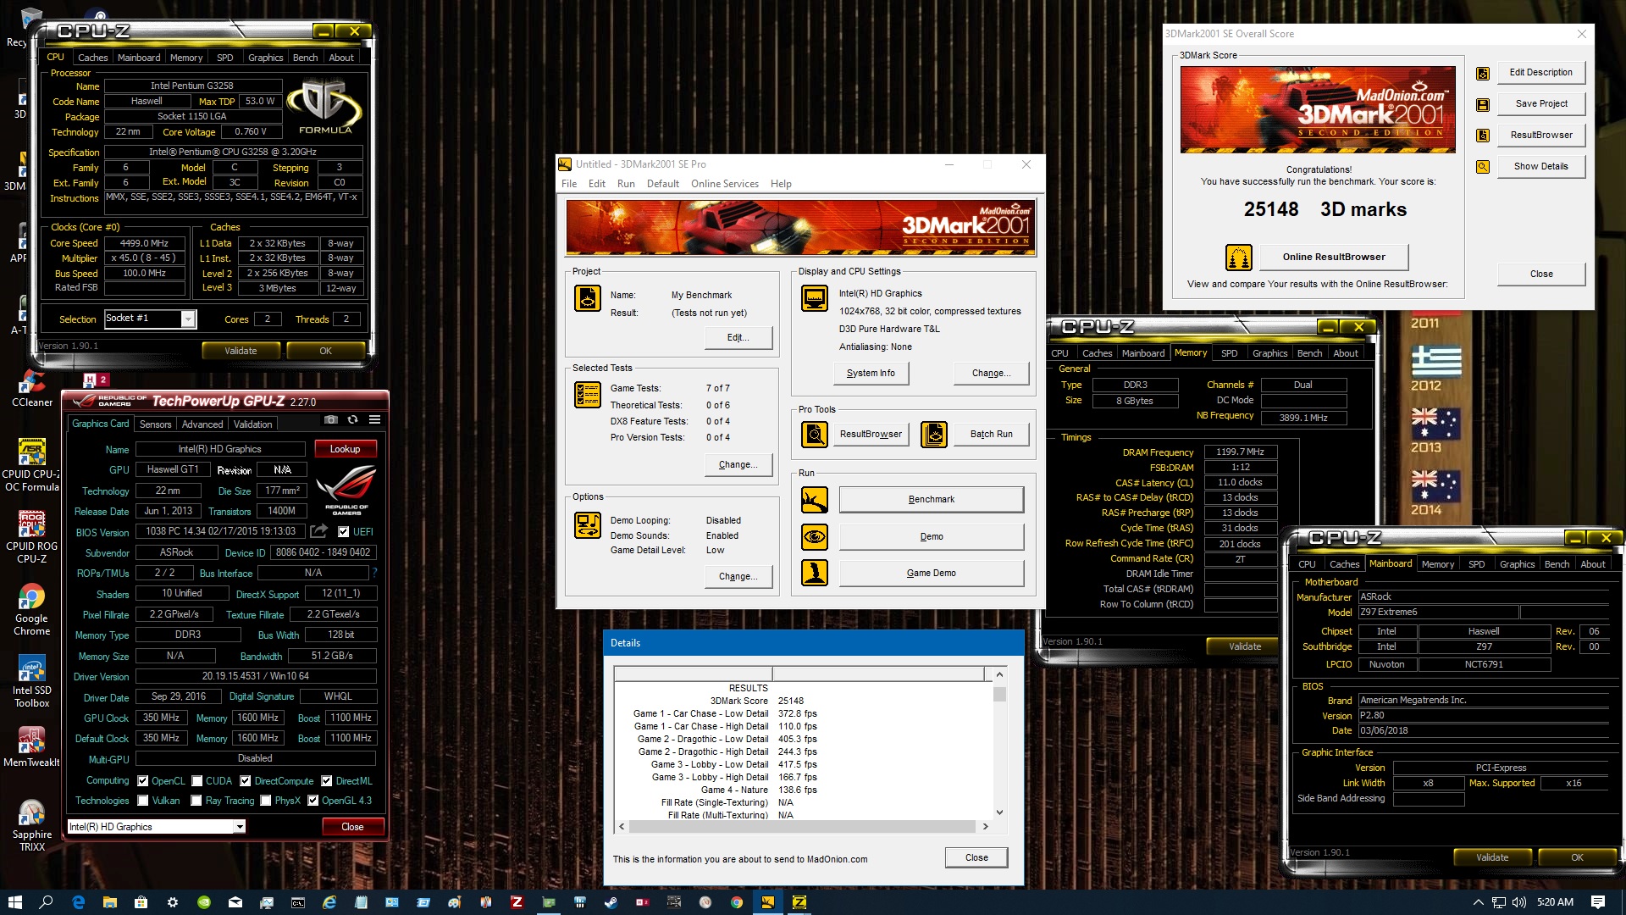Open CCleaner desktop icon
Image resolution: width=1626 pixels, height=915 pixels.
click(x=32, y=388)
